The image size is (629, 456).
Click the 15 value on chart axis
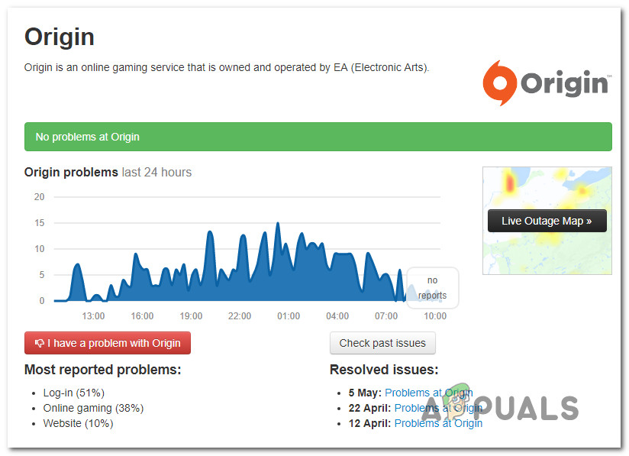coord(40,223)
